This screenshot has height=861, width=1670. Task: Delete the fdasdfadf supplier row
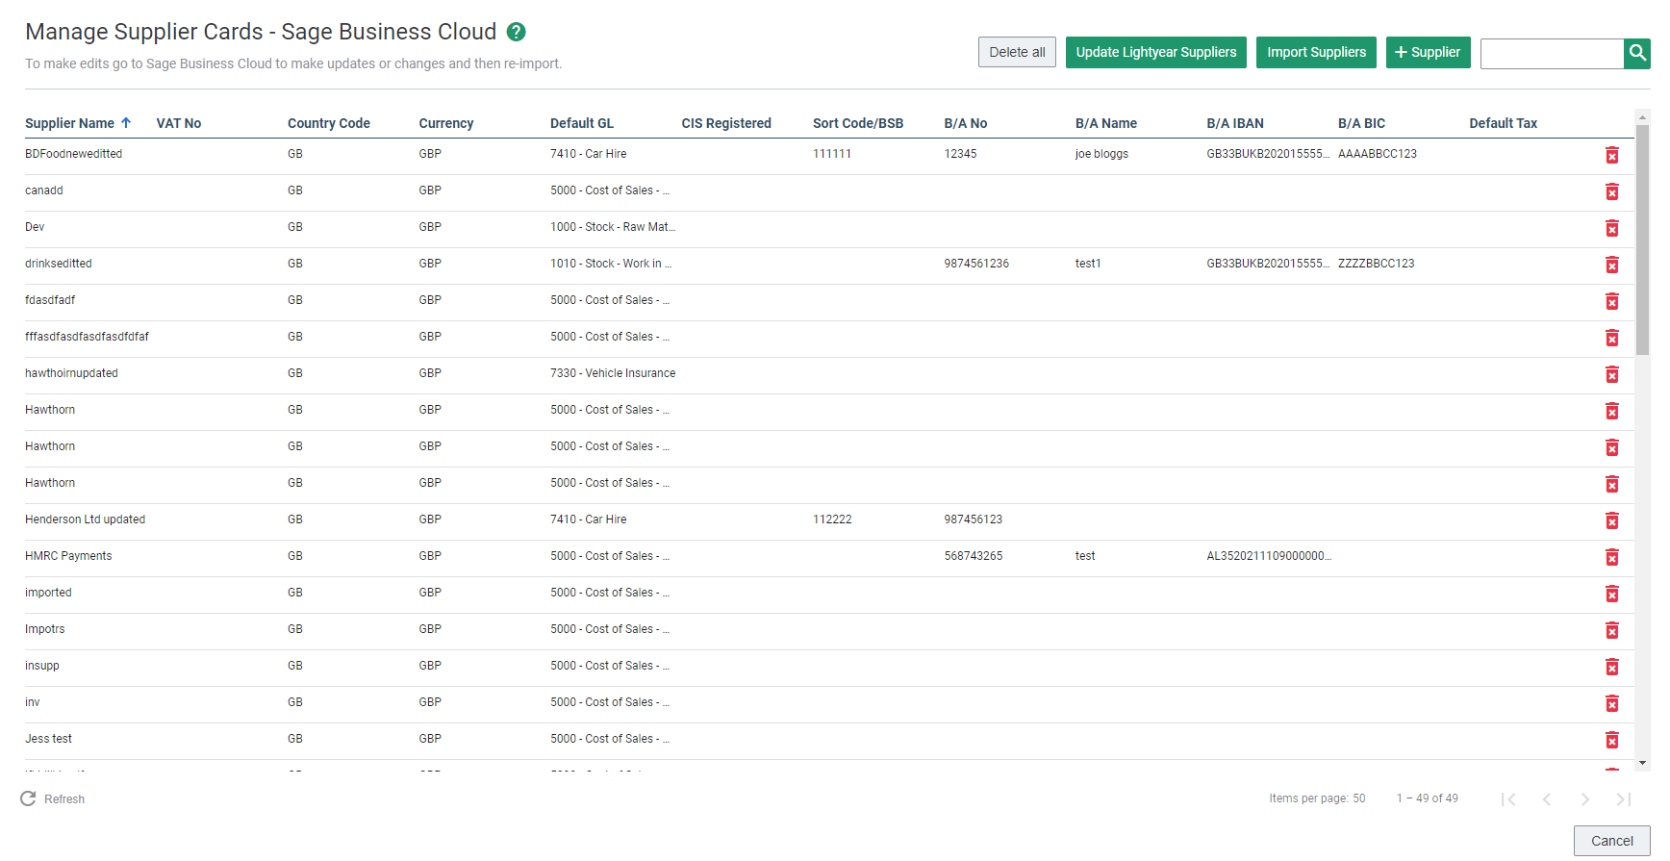1612,301
